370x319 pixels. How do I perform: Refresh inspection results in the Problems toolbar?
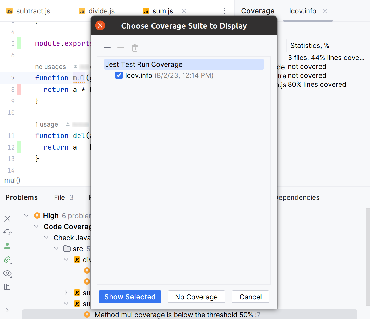[7, 232]
